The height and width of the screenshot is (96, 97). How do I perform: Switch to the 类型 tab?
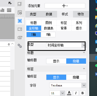click(33, 14)
